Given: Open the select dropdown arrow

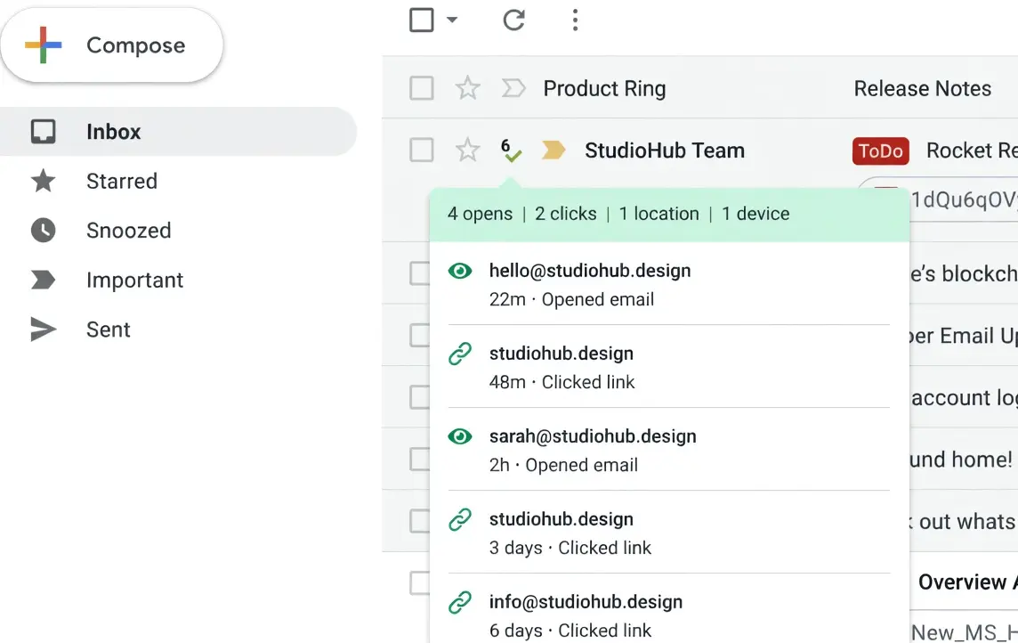Looking at the screenshot, I should pos(452,20).
